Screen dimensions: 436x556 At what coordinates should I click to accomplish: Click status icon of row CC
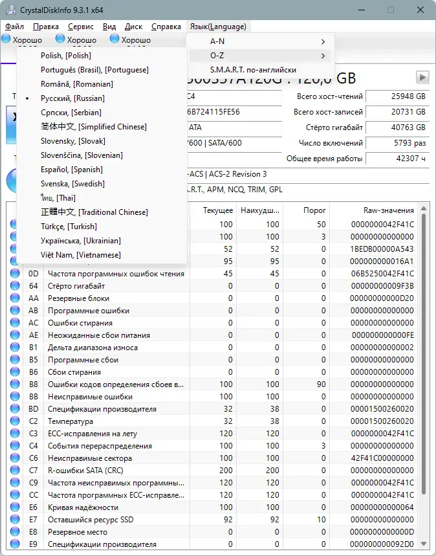click(x=15, y=495)
